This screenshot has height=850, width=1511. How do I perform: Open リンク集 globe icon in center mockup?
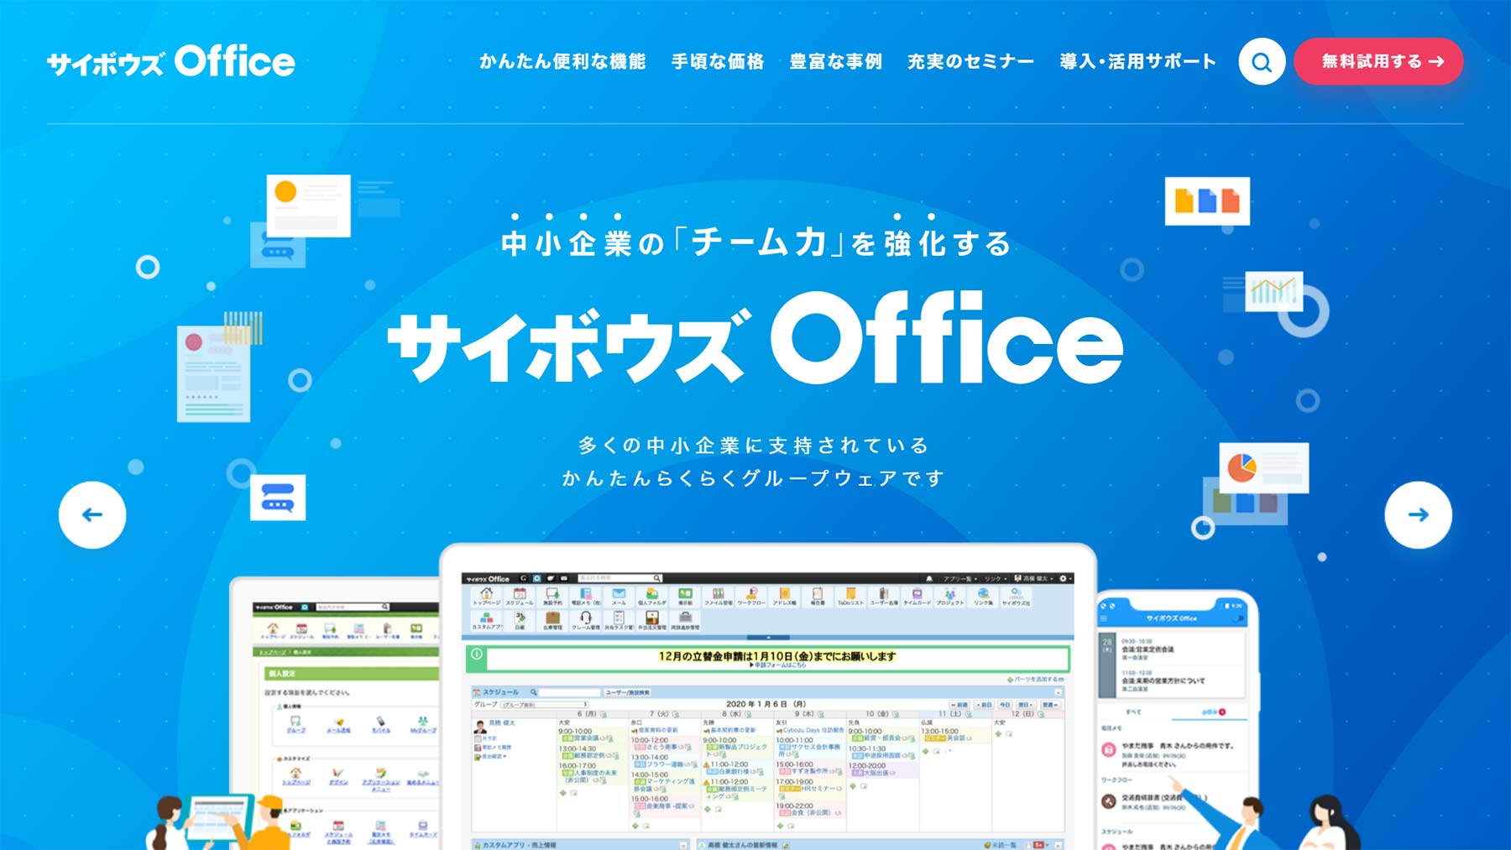983,596
